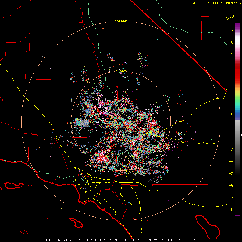The height and width of the screenshot is (242, 242).
Task: Click the "7" tick label on scale
Action: pyautogui.click(x=232, y=30)
